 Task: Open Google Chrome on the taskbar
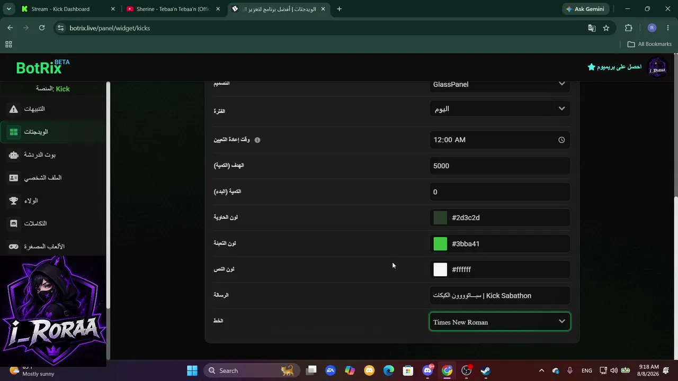click(x=447, y=370)
